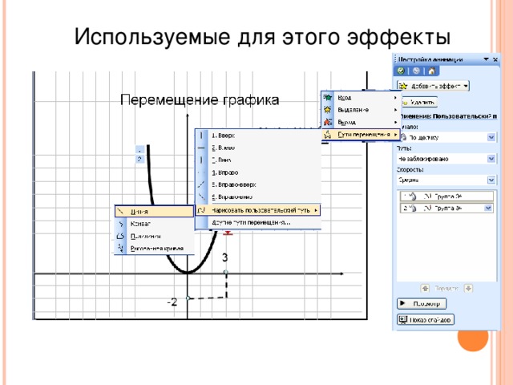513x385 pixels.
Task: Click the reorder down arrow
Action: pos(468,289)
